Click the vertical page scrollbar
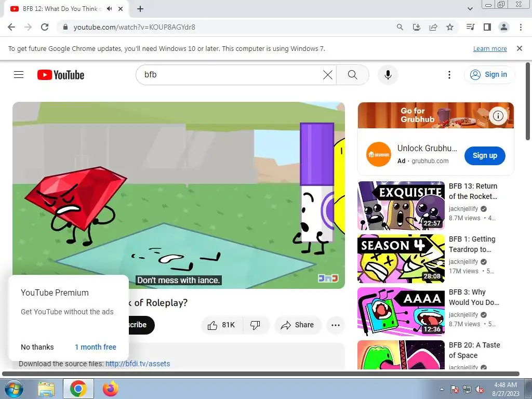This screenshot has width=532, height=399. (x=528, y=101)
